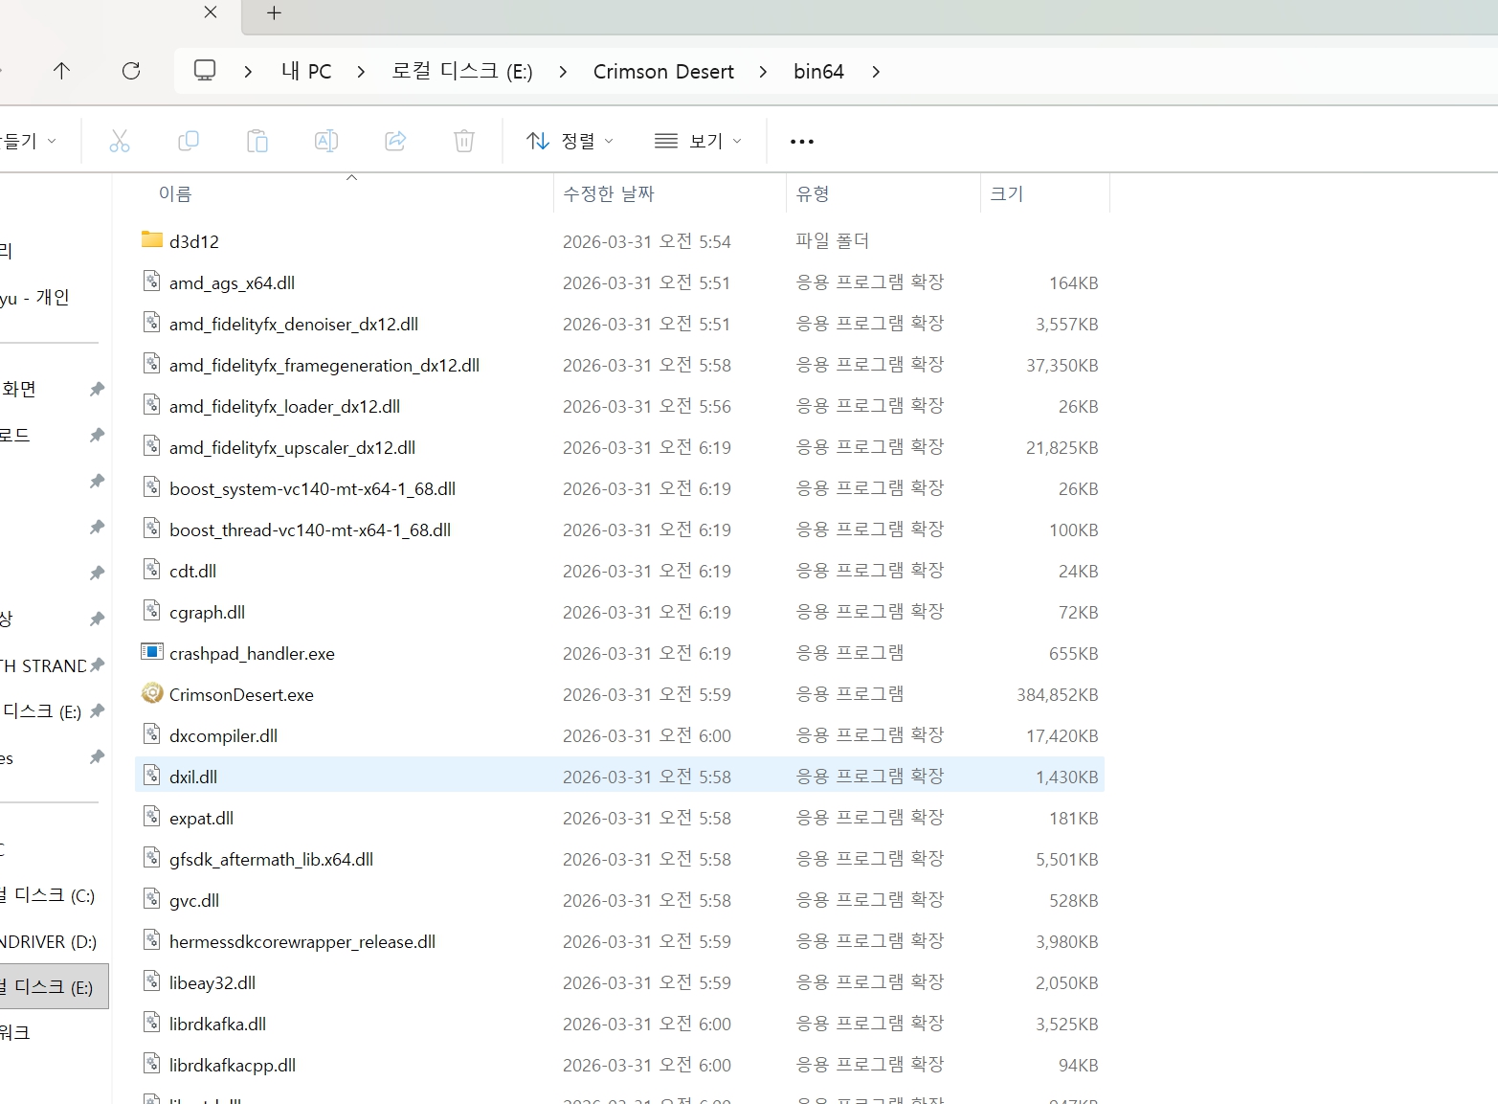Click the Delete trash can icon
The image size is (1498, 1104).
click(464, 142)
